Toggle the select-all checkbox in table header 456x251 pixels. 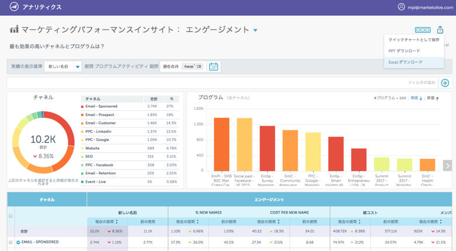[11, 216]
